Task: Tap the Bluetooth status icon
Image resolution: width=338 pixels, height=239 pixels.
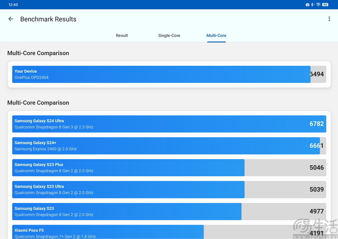Action: (x=313, y=5)
